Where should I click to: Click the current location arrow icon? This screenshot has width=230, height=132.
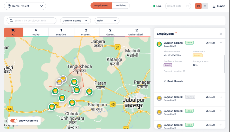[184, 71]
